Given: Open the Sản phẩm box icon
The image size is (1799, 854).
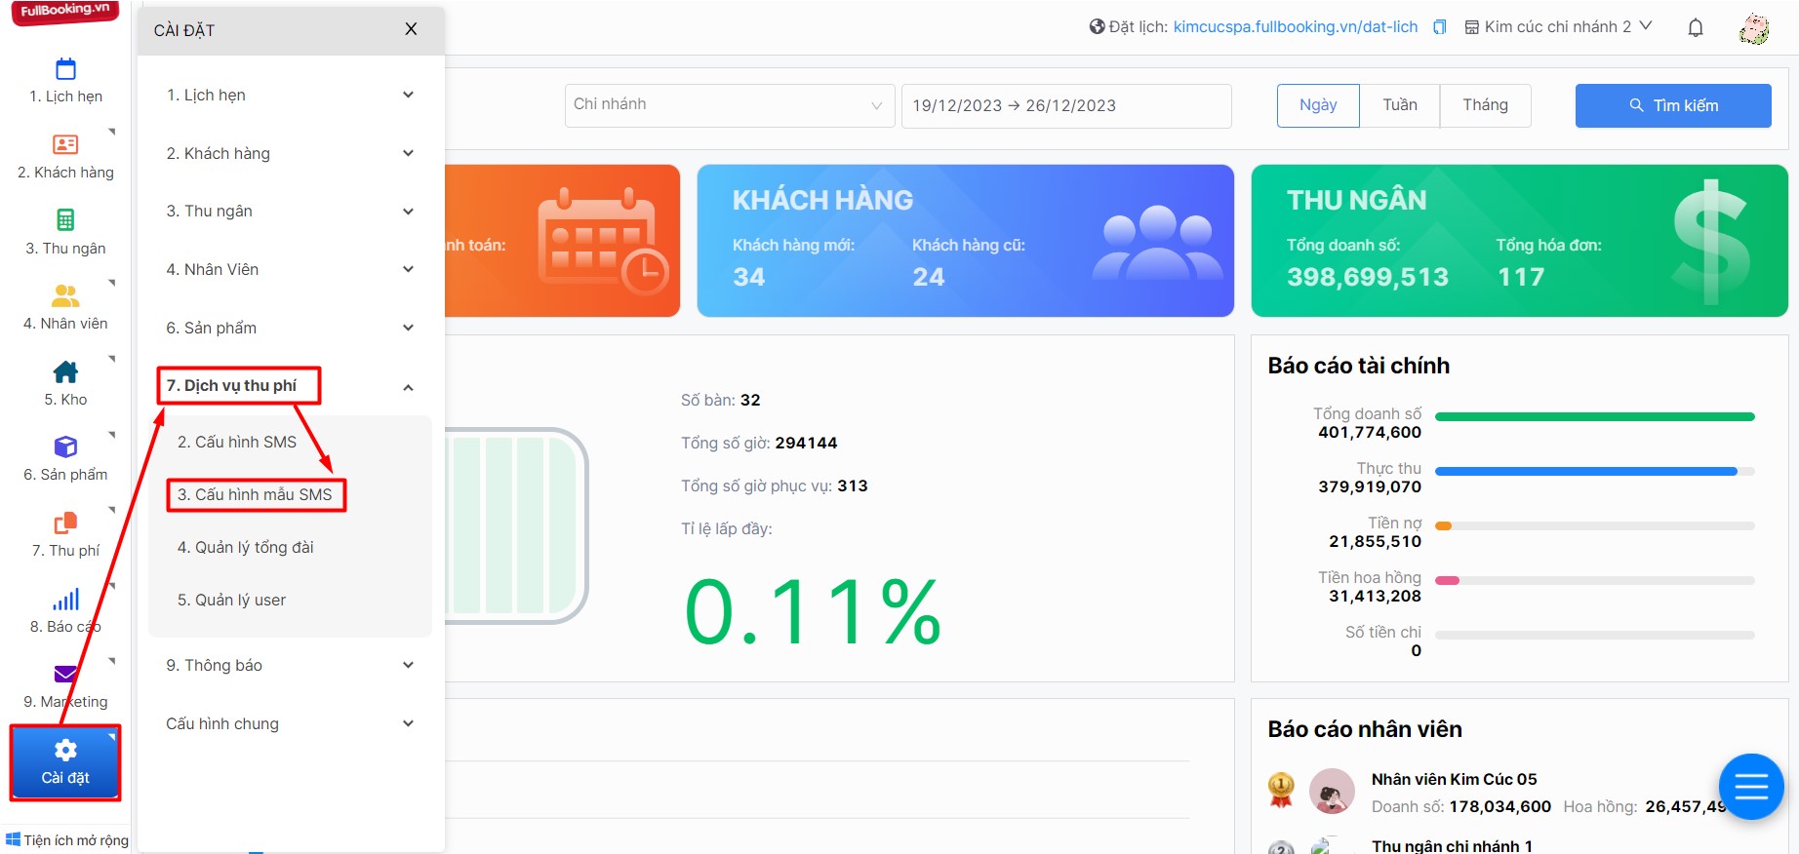Looking at the screenshot, I should (65, 446).
